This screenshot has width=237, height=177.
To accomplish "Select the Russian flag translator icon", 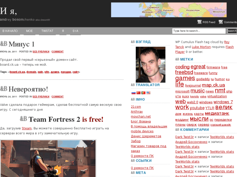I will coord(133,93).
